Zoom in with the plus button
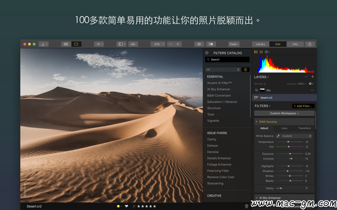The image size is (337, 210). [178, 44]
